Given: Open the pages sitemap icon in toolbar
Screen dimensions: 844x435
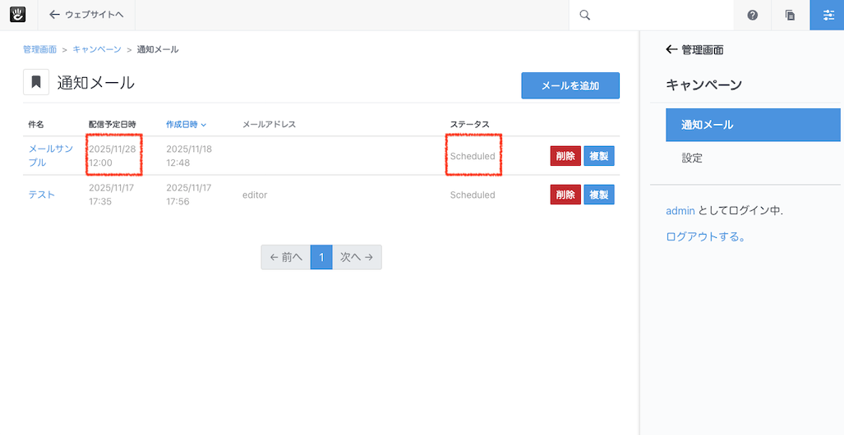Looking at the screenshot, I should coord(790,15).
